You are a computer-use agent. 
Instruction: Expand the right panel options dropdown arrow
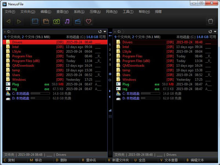[x=215, y=32]
